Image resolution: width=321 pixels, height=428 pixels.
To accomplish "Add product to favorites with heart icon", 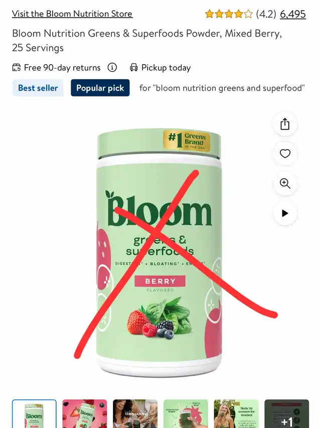I will (285, 154).
